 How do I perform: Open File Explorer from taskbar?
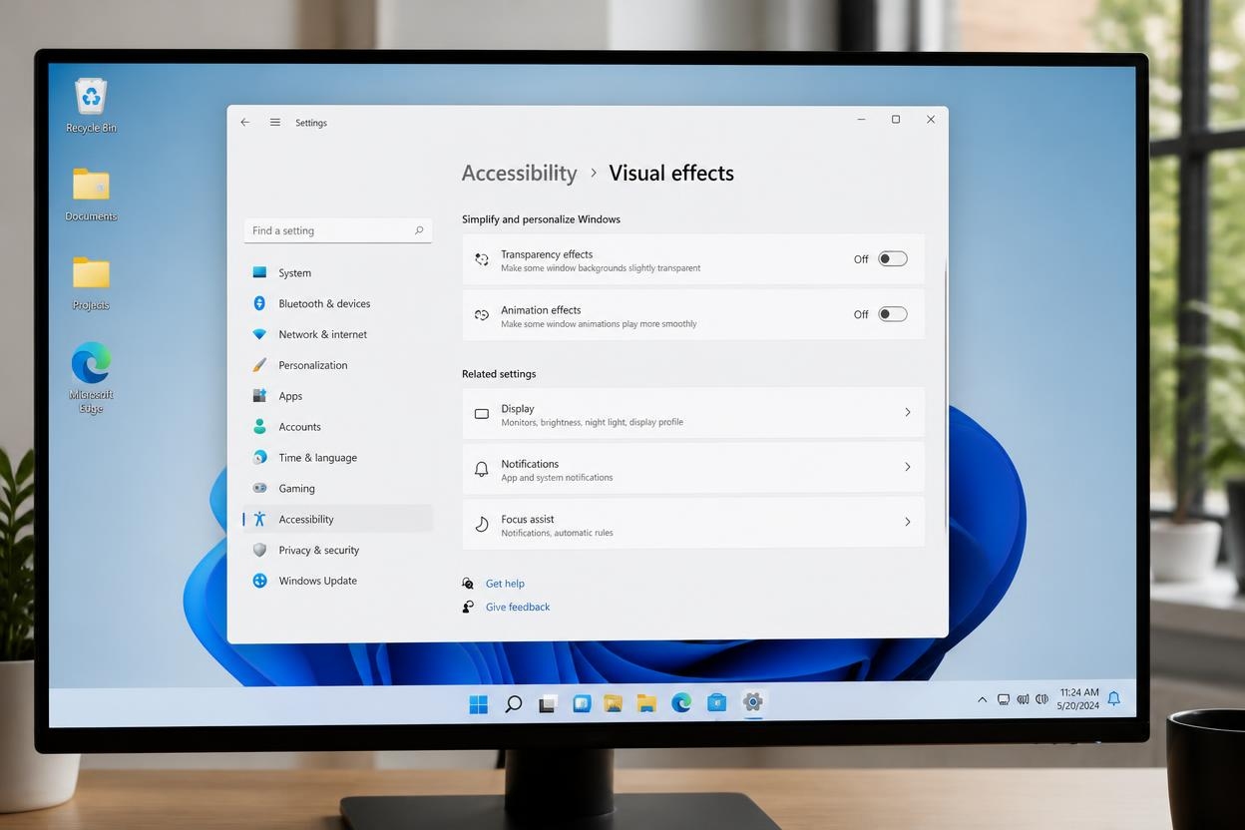[646, 703]
